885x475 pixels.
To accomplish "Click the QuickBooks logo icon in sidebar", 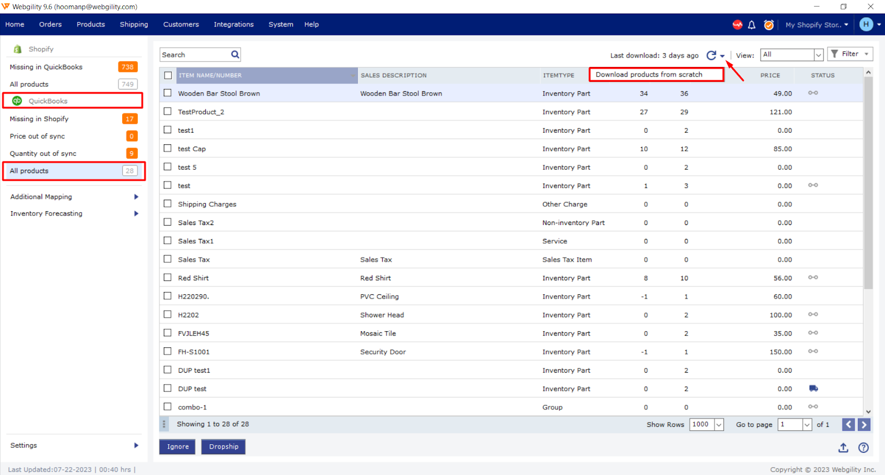I will point(17,101).
